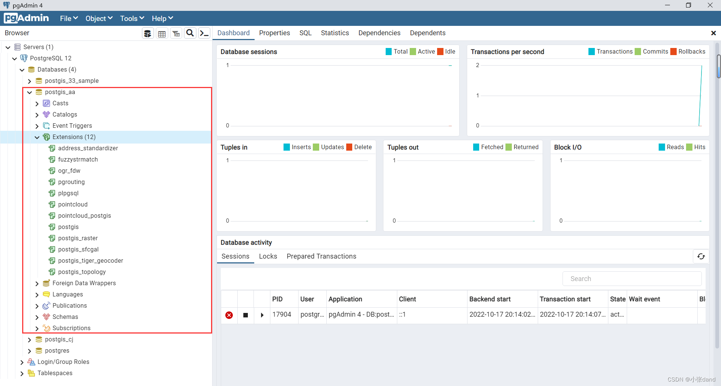Click the Catalogs node icon
The image size is (721, 386).
[x=47, y=115]
